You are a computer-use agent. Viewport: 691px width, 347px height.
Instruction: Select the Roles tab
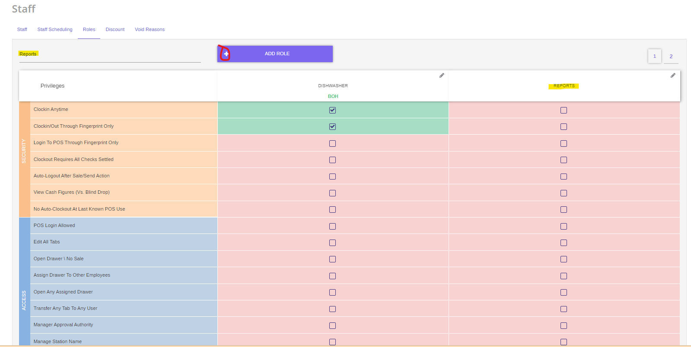89,29
